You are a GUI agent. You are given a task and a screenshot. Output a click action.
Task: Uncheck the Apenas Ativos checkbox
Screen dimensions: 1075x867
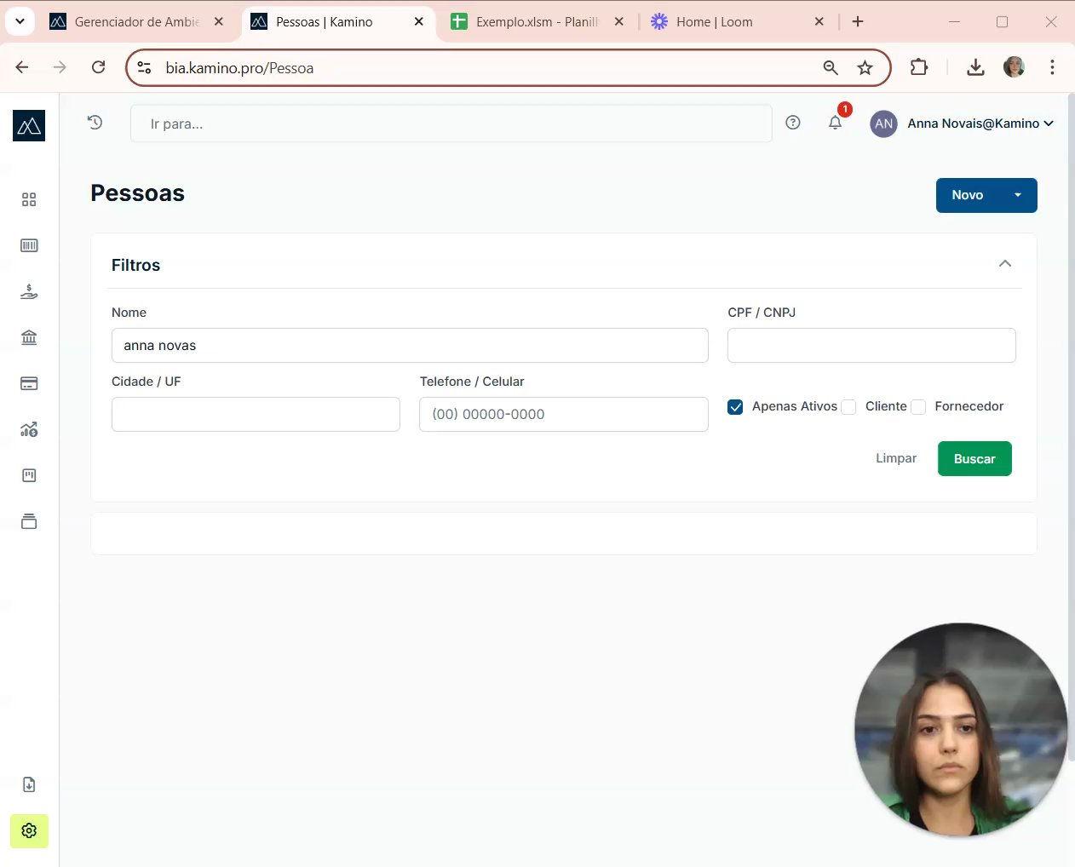tap(735, 407)
